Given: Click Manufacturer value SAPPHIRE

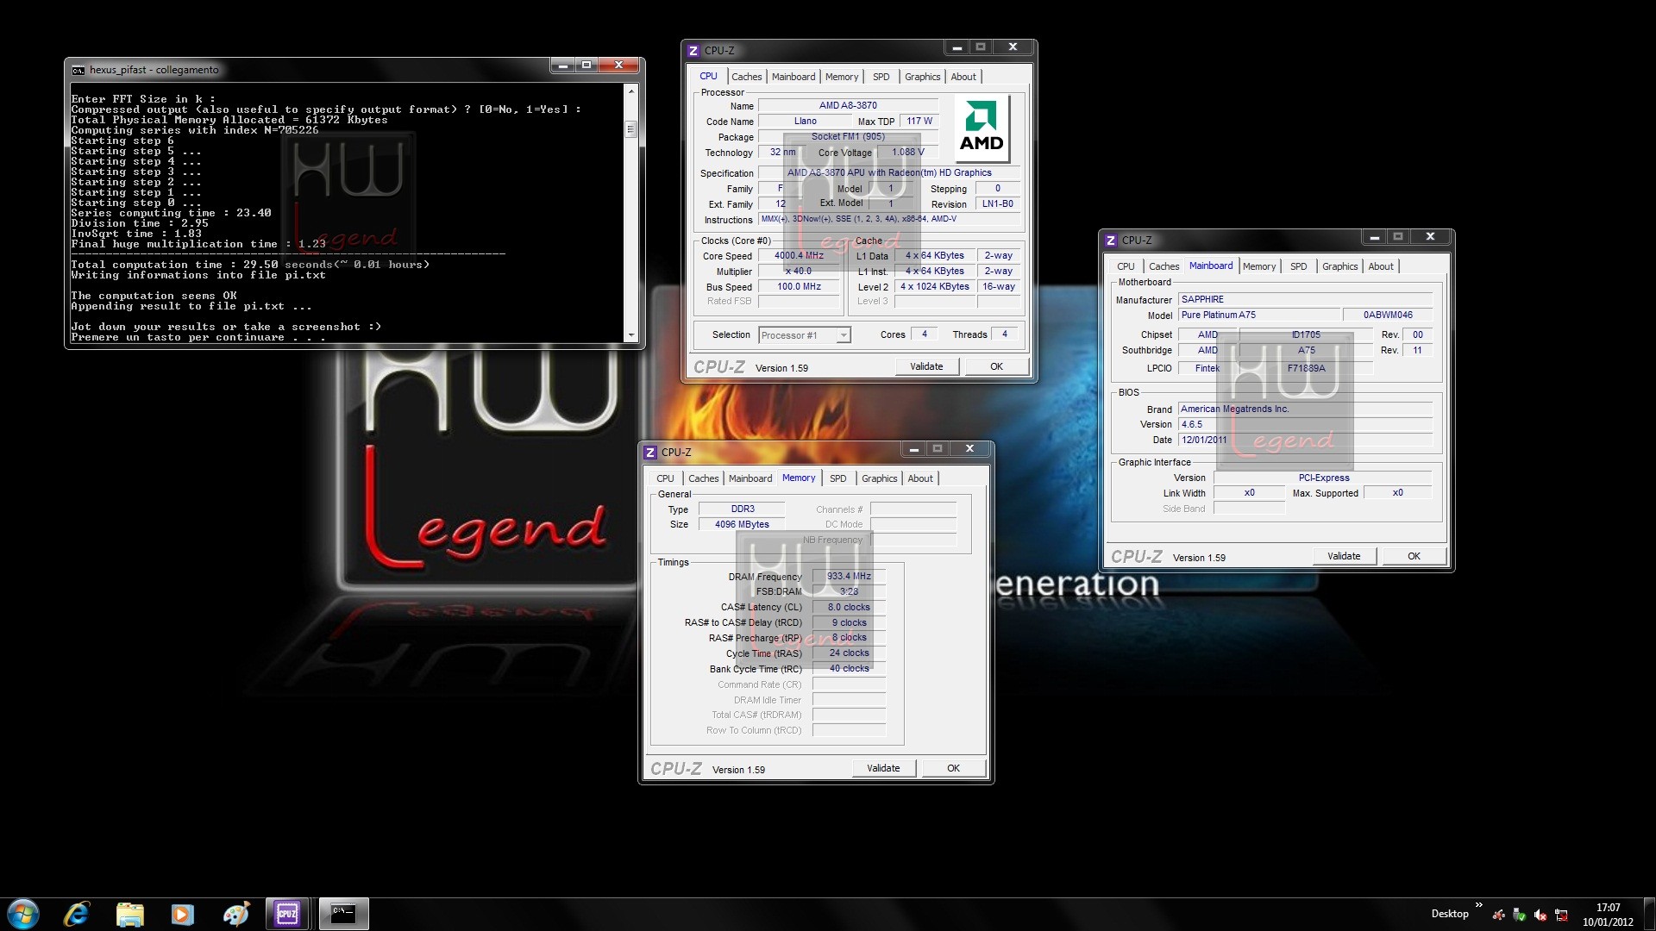Looking at the screenshot, I should [x=1306, y=300].
